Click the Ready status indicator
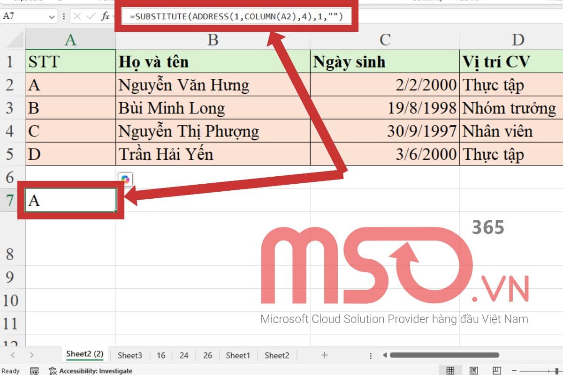The width and height of the screenshot is (563, 375). coord(11,371)
